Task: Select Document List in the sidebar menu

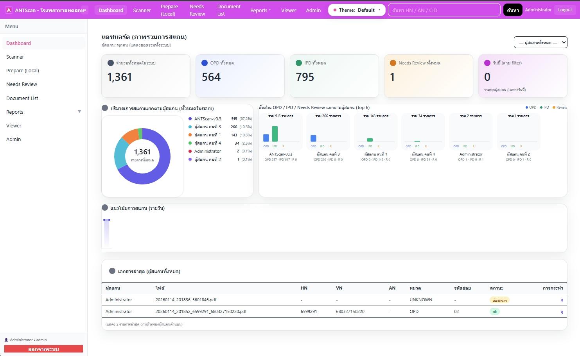Action: point(22,98)
